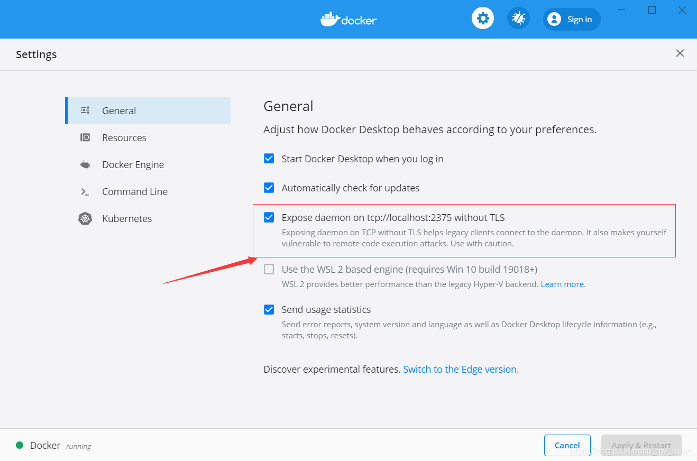
Task: Toggle Expose daemon on tcp://localhost:2375 checkbox
Action: [269, 217]
